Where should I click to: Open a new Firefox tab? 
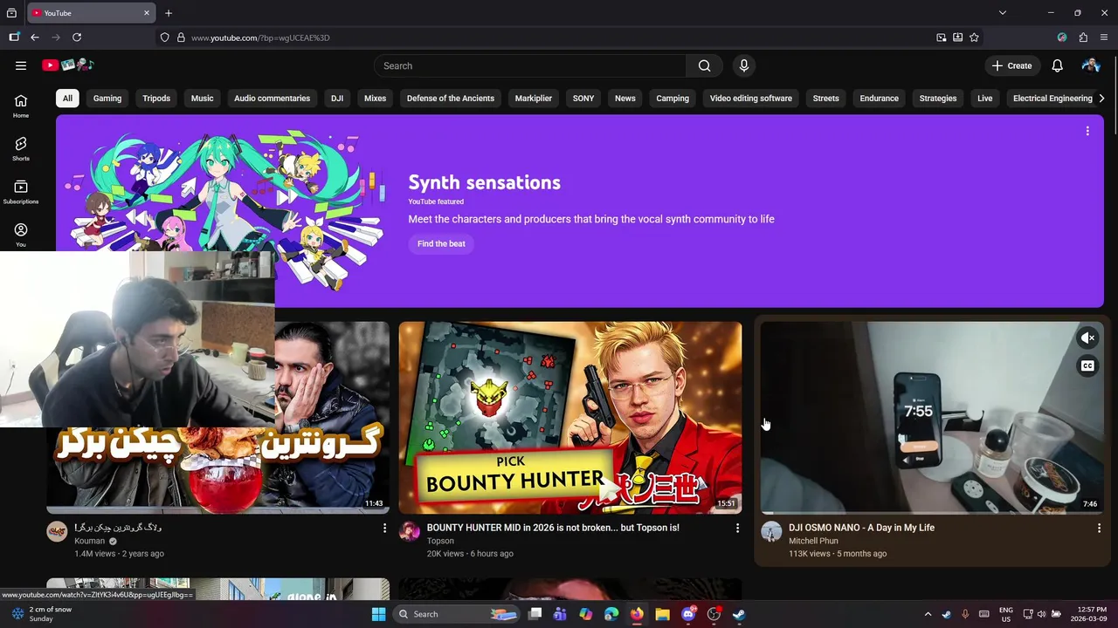point(169,13)
